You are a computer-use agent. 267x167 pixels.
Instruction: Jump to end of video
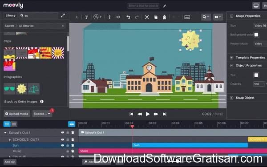[165, 114]
